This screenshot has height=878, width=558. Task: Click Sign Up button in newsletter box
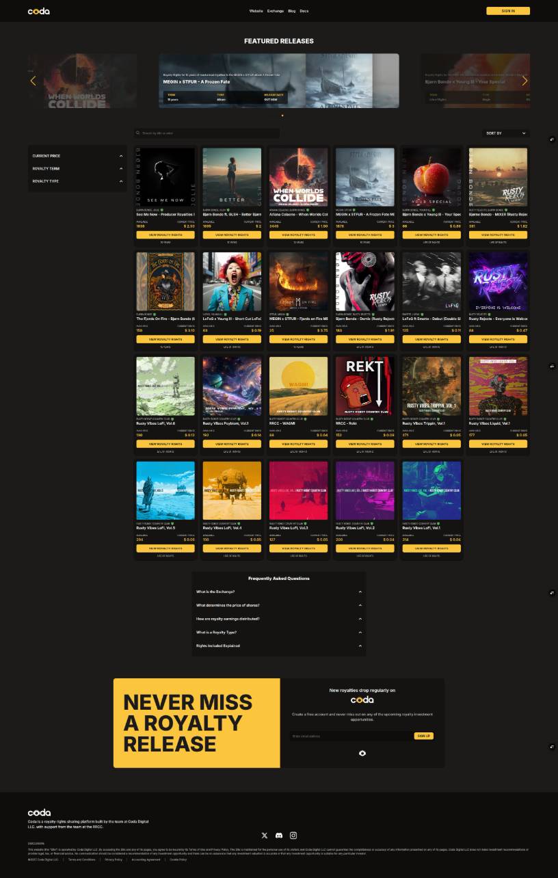point(424,736)
